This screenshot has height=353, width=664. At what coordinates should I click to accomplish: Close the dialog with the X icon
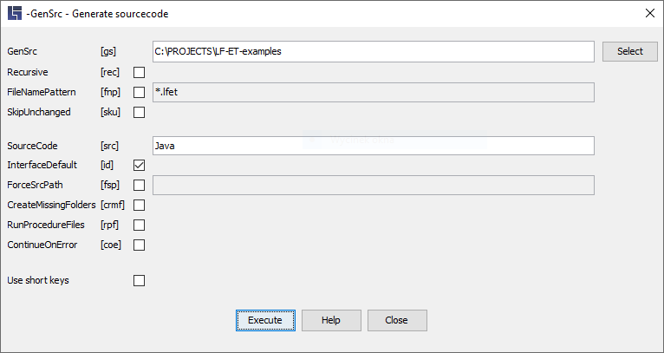[x=650, y=14]
